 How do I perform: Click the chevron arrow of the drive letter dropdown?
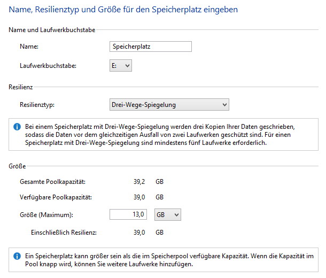(127, 66)
